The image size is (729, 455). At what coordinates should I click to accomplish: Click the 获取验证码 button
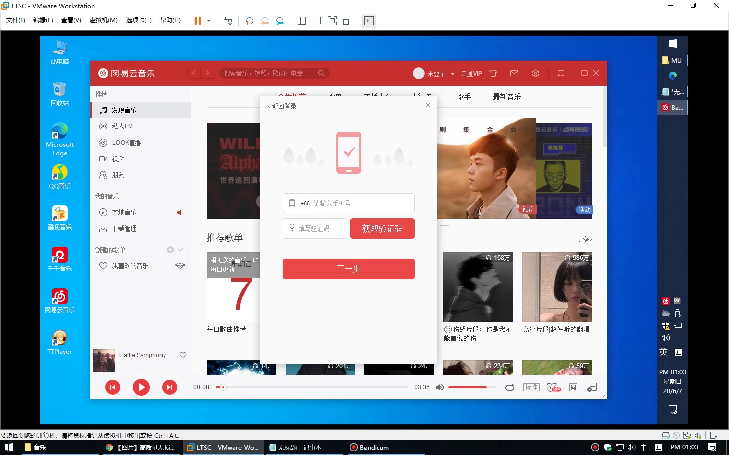382,229
